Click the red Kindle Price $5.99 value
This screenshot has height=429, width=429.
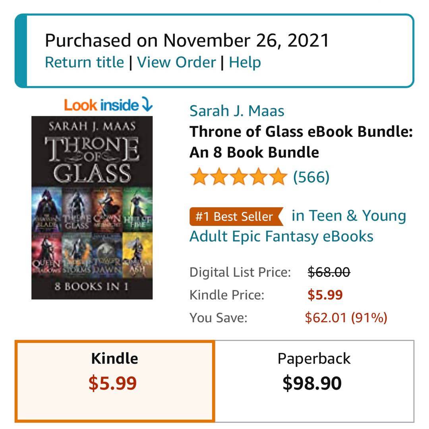[x=325, y=295]
